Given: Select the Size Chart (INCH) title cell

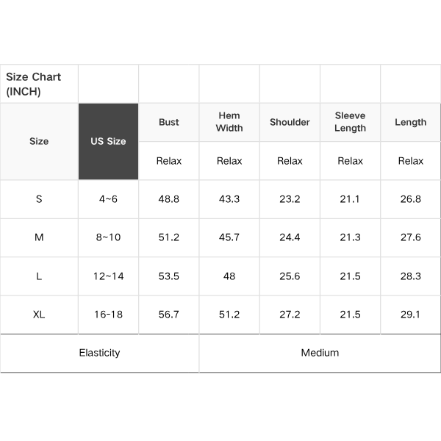Looking at the screenshot, I should tap(39, 84).
